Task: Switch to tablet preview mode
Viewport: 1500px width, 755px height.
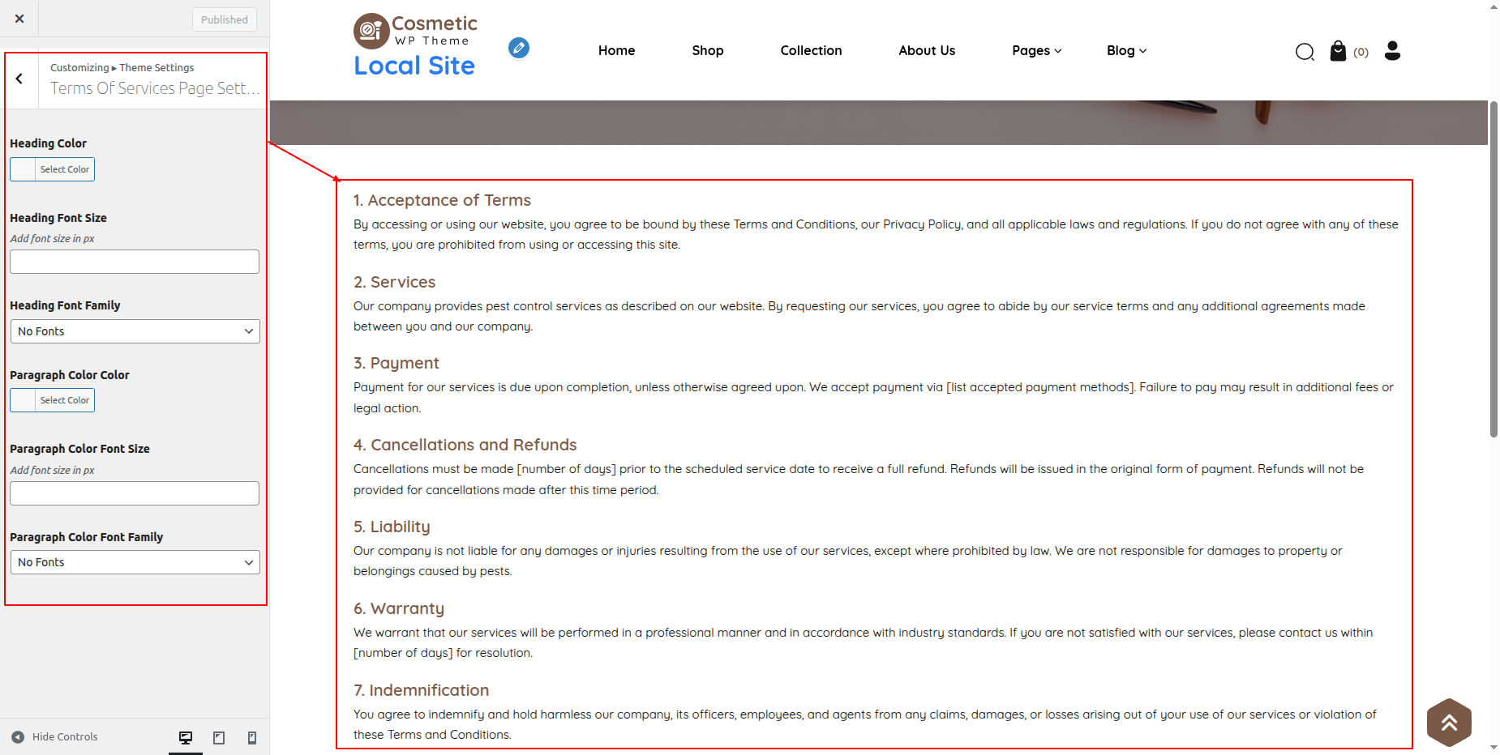Action: pos(219,737)
